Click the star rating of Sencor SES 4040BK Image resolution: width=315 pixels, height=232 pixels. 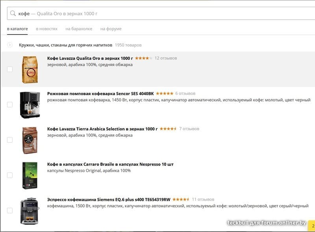coord(164,93)
